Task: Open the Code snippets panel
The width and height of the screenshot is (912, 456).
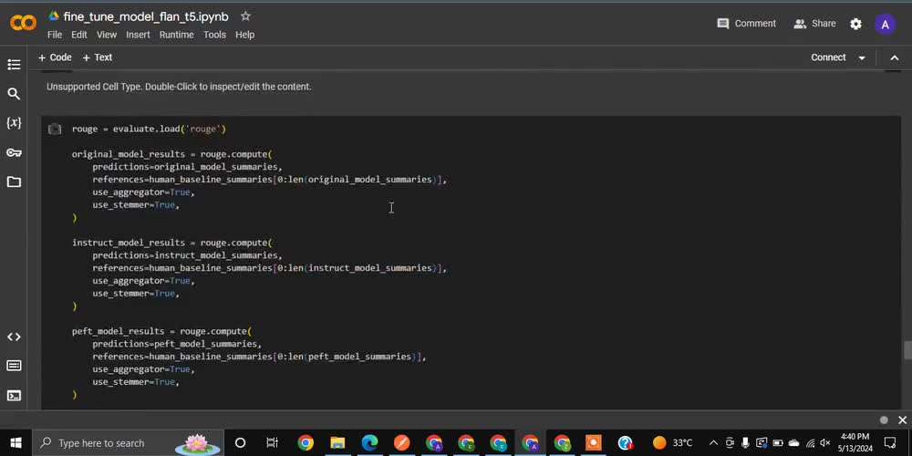Action: coord(14,337)
